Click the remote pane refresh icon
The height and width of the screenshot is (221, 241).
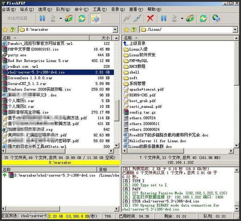coord(203,18)
